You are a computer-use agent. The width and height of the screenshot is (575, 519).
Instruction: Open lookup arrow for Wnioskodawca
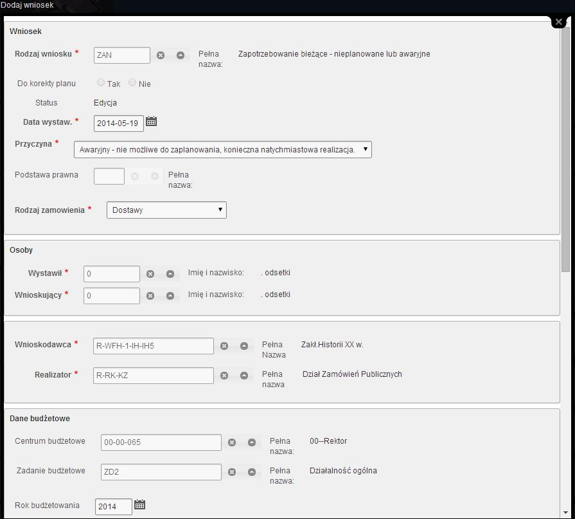pyautogui.click(x=244, y=346)
